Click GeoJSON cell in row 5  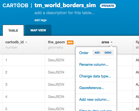(x=56, y=109)
